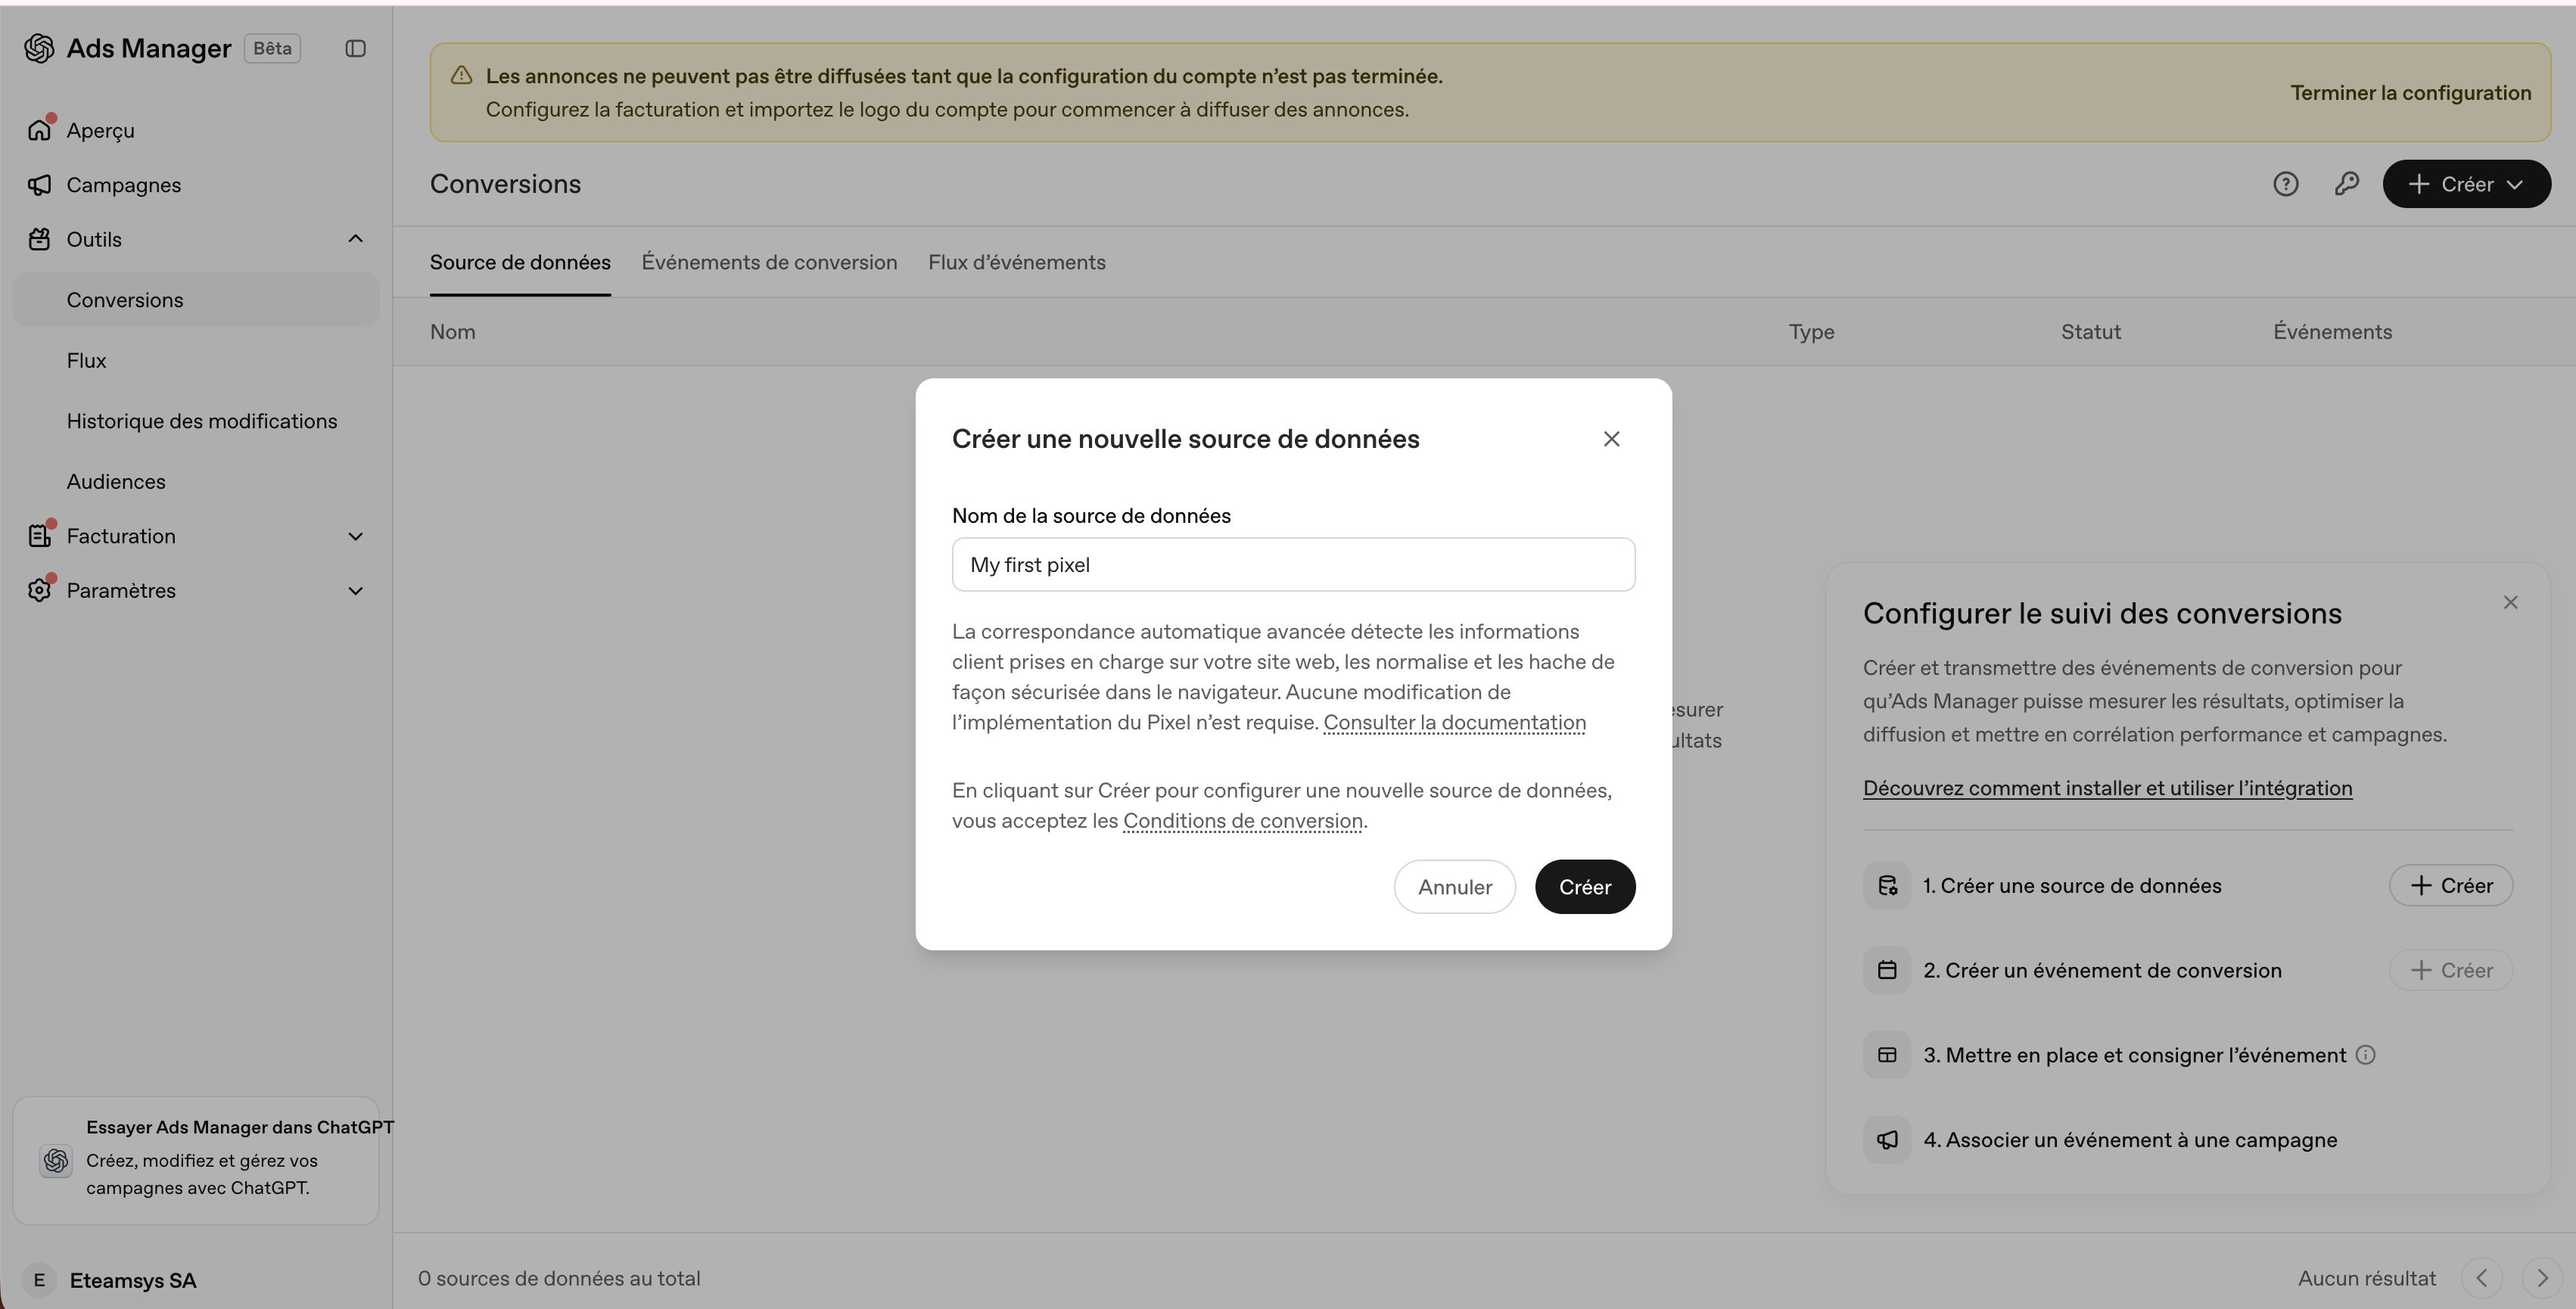Image resolution: width=2576 pixels, height=1309 pixels.
Task: Open Flux in the sidebar
Action: click(x=196, y=361)
